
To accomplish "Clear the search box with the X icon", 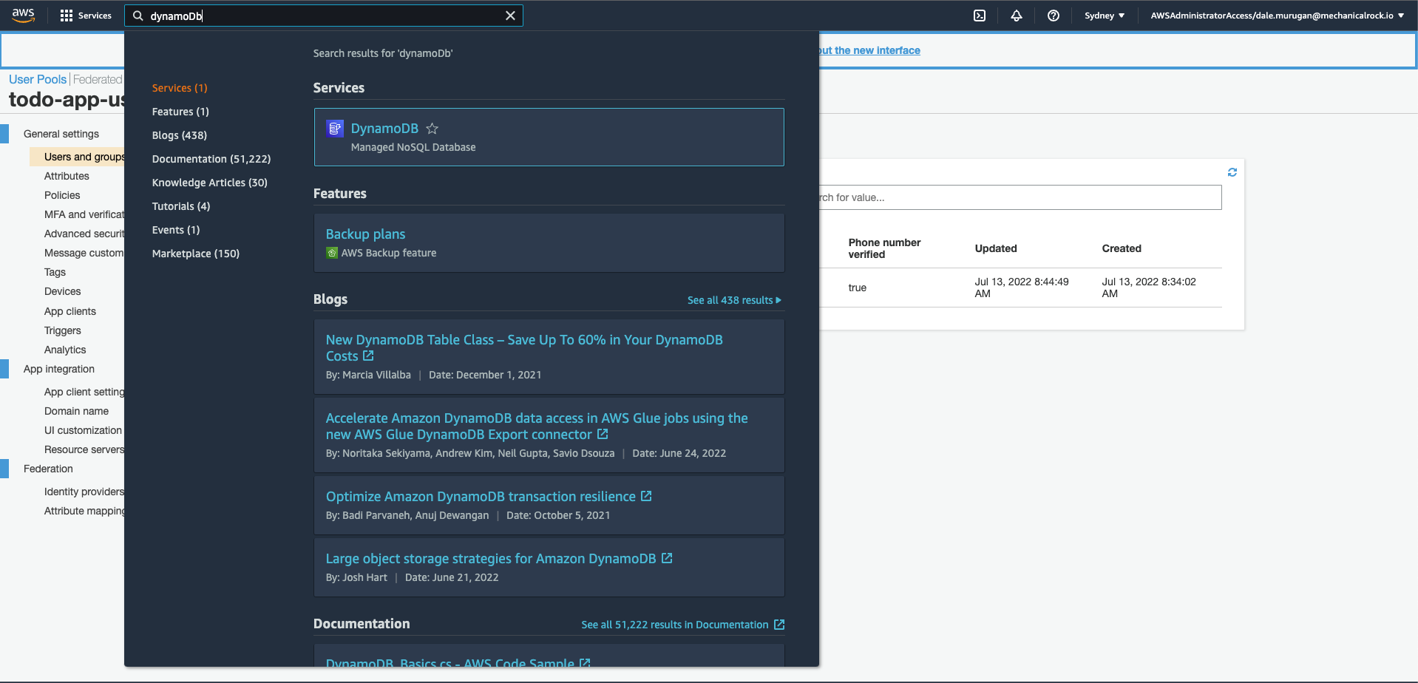I will click(x=510, y=16).
